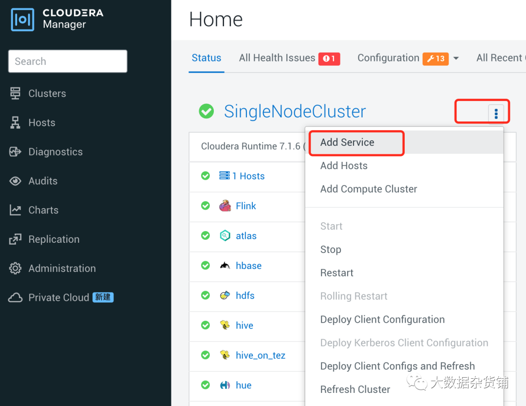Open the Replication icon in sidebar
This screenshot has width=526, height=406.
point(16,239)
